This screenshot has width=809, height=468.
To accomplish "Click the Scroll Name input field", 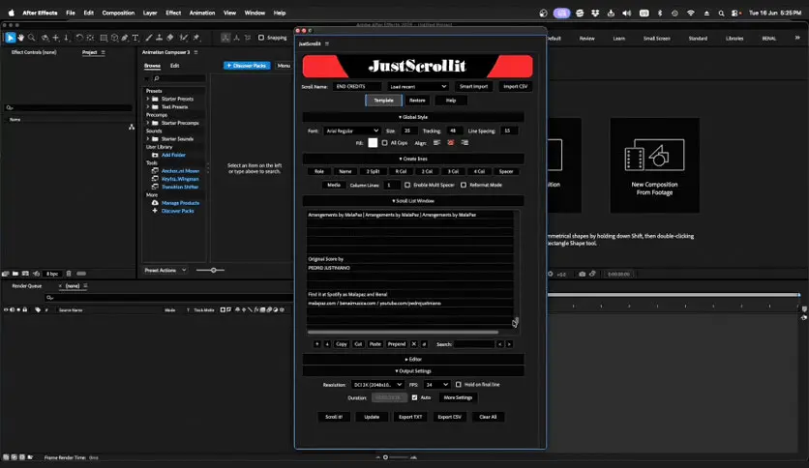I will tap(357, 87).
